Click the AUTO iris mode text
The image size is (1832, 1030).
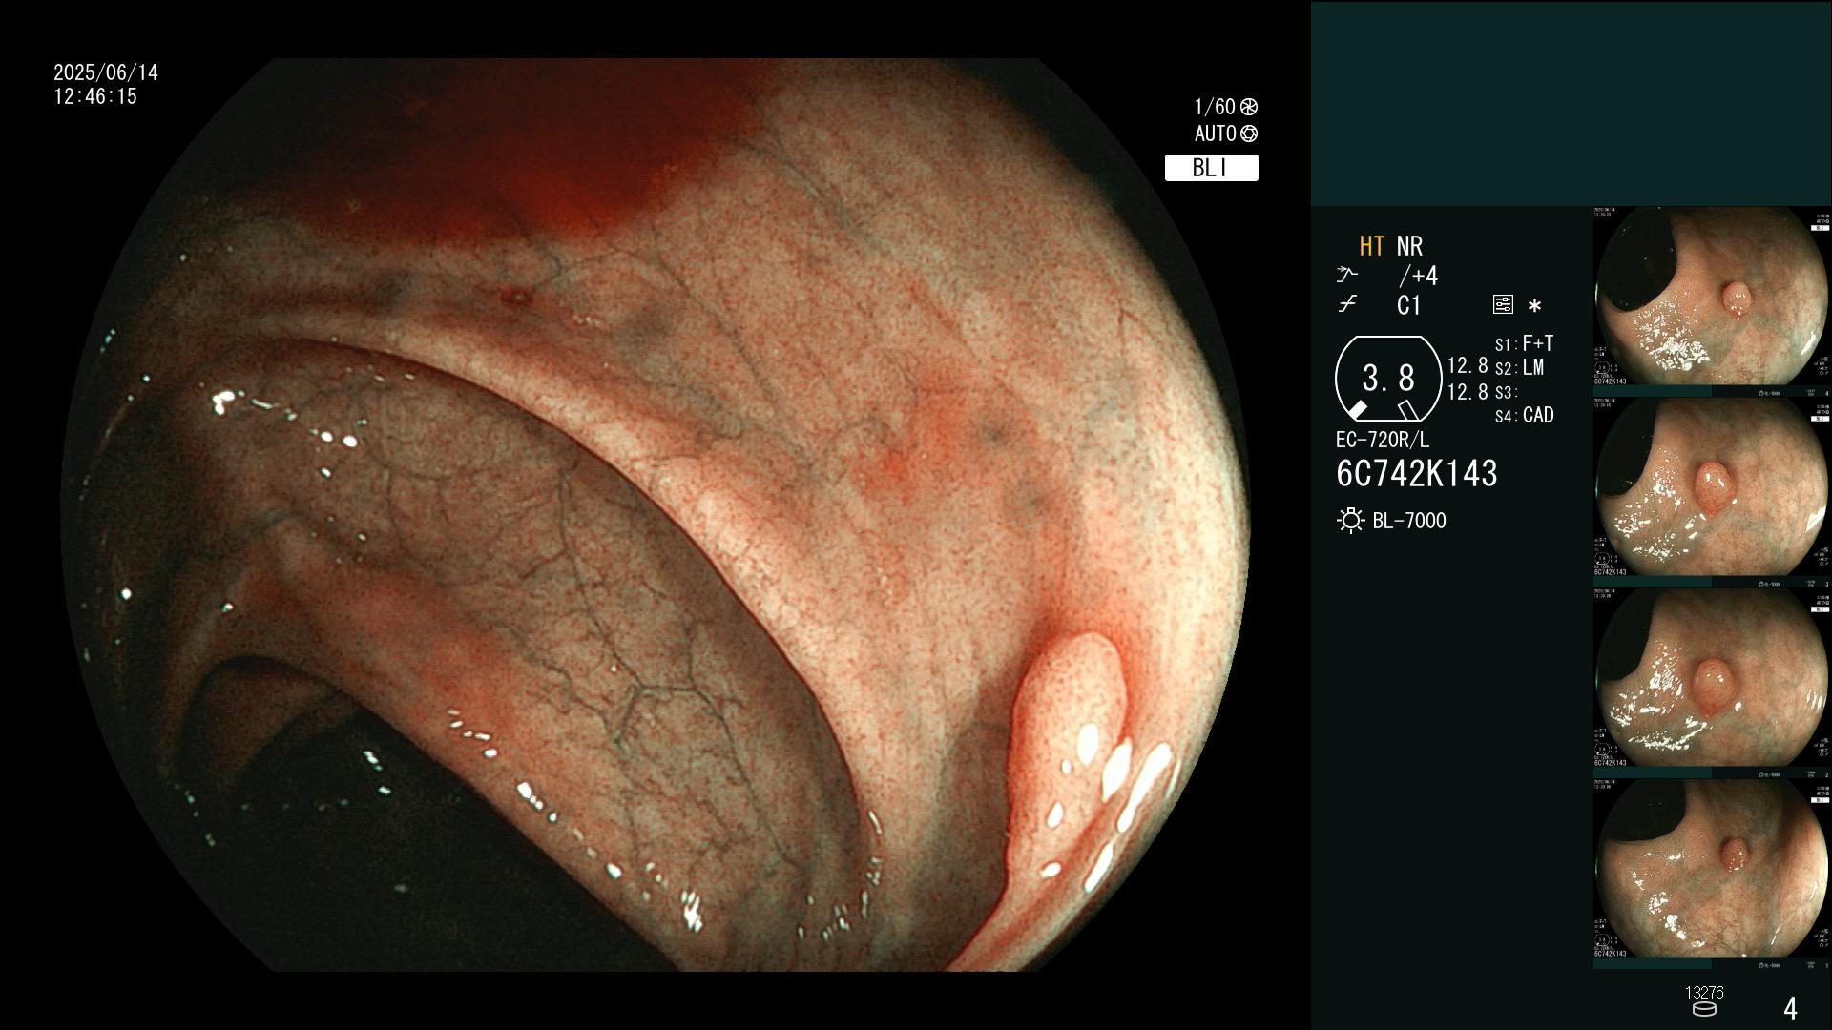[x=1216, y=134]
